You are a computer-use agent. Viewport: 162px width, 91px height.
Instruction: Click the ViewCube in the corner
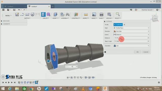(155, 18)
